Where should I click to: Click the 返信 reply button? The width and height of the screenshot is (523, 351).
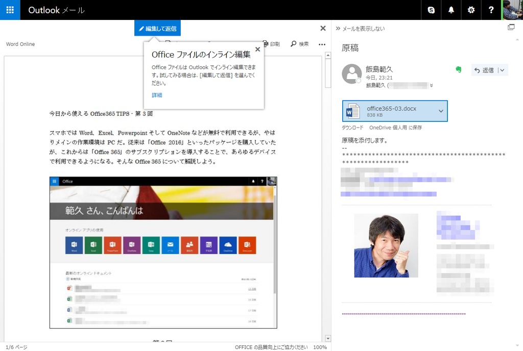point(484,70)
